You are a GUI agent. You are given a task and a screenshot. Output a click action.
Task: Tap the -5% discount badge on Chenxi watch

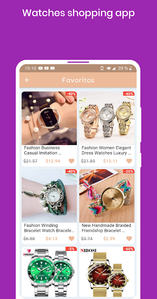tap(71, 249)
